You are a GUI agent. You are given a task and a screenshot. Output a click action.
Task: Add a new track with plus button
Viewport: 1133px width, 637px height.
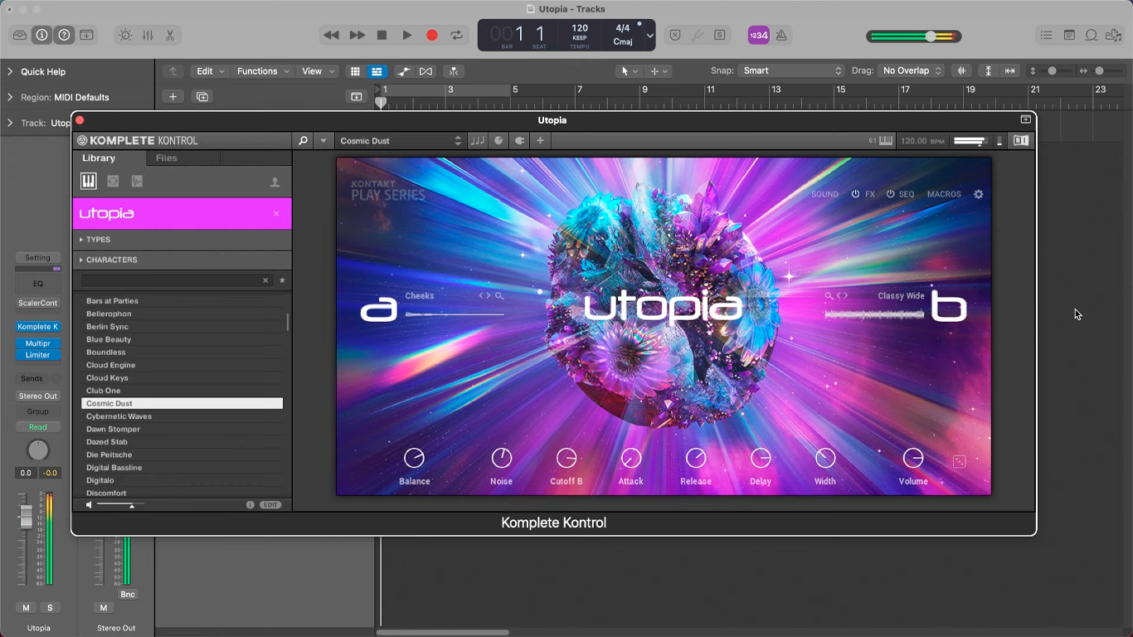173,97
